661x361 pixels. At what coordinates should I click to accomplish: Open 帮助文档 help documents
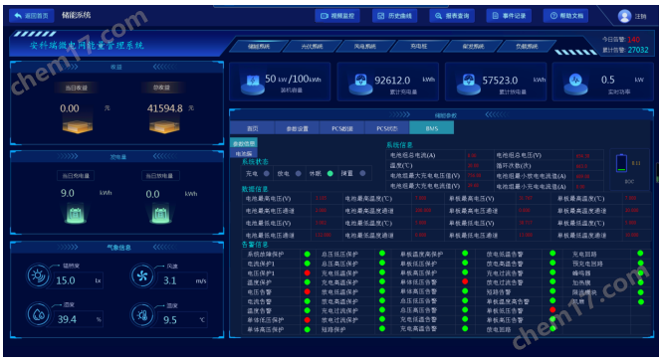click(566, 16)
